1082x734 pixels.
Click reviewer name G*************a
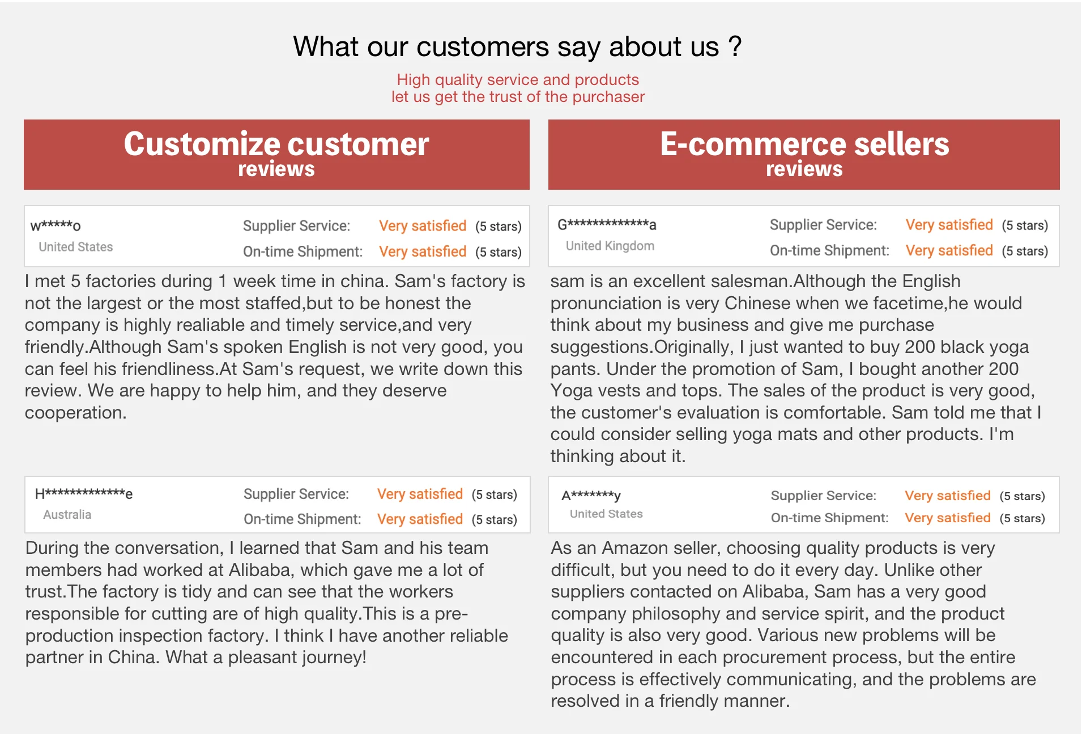(607, 225)
